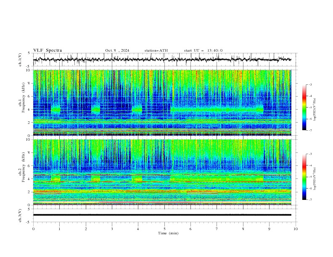Click the ch.3 flat voltage trace

click(x=162, y=215)
